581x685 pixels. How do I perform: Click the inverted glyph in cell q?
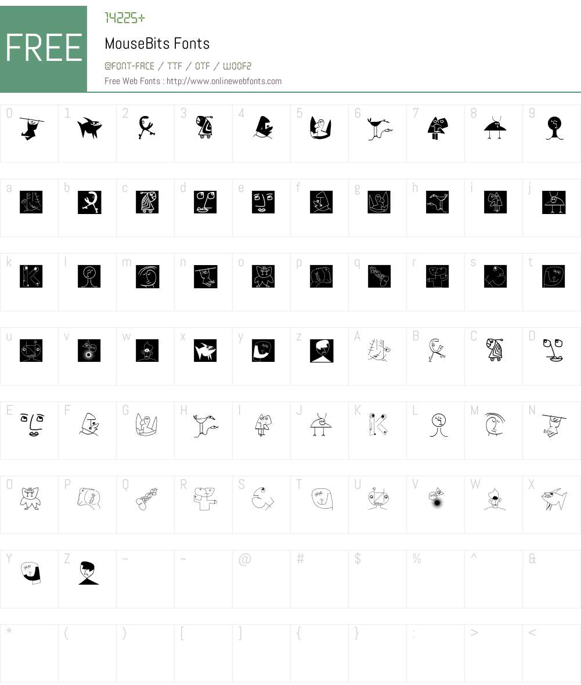pyautogui.click(x=379, y=276)
